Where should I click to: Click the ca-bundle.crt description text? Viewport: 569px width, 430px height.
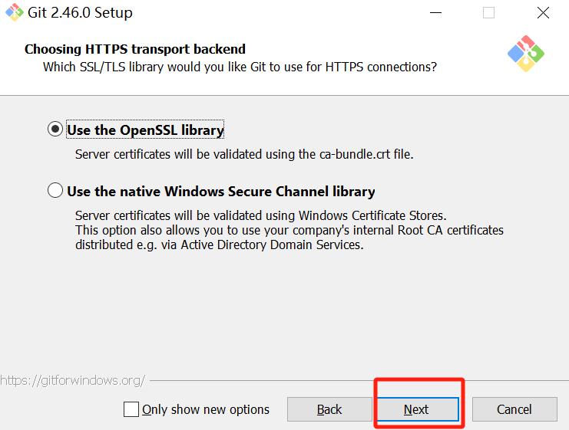tap(244, 154)
